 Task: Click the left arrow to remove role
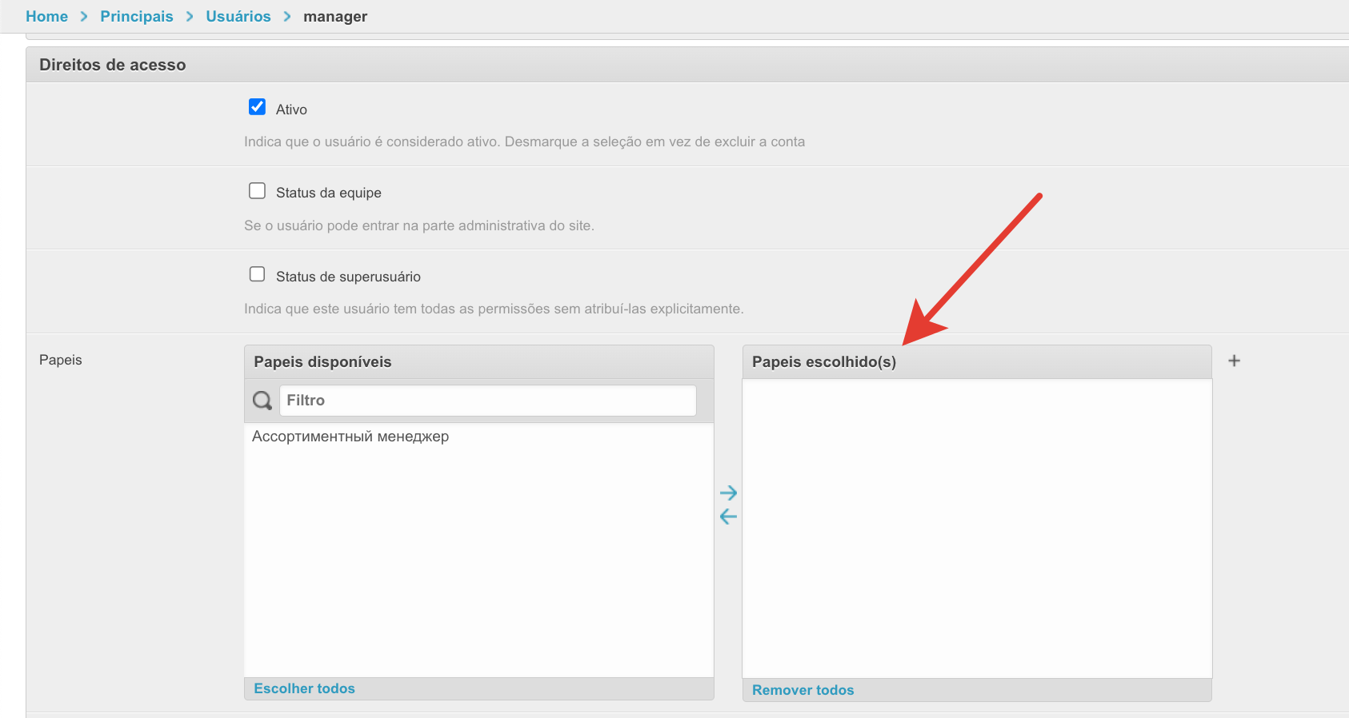coord(728,517)
